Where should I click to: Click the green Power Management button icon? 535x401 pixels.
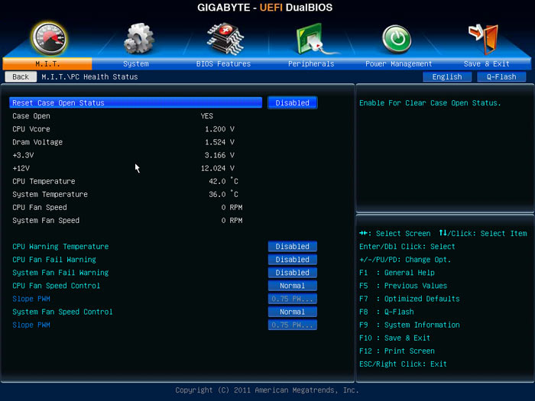pyautogui.click(x=397, y=39)
